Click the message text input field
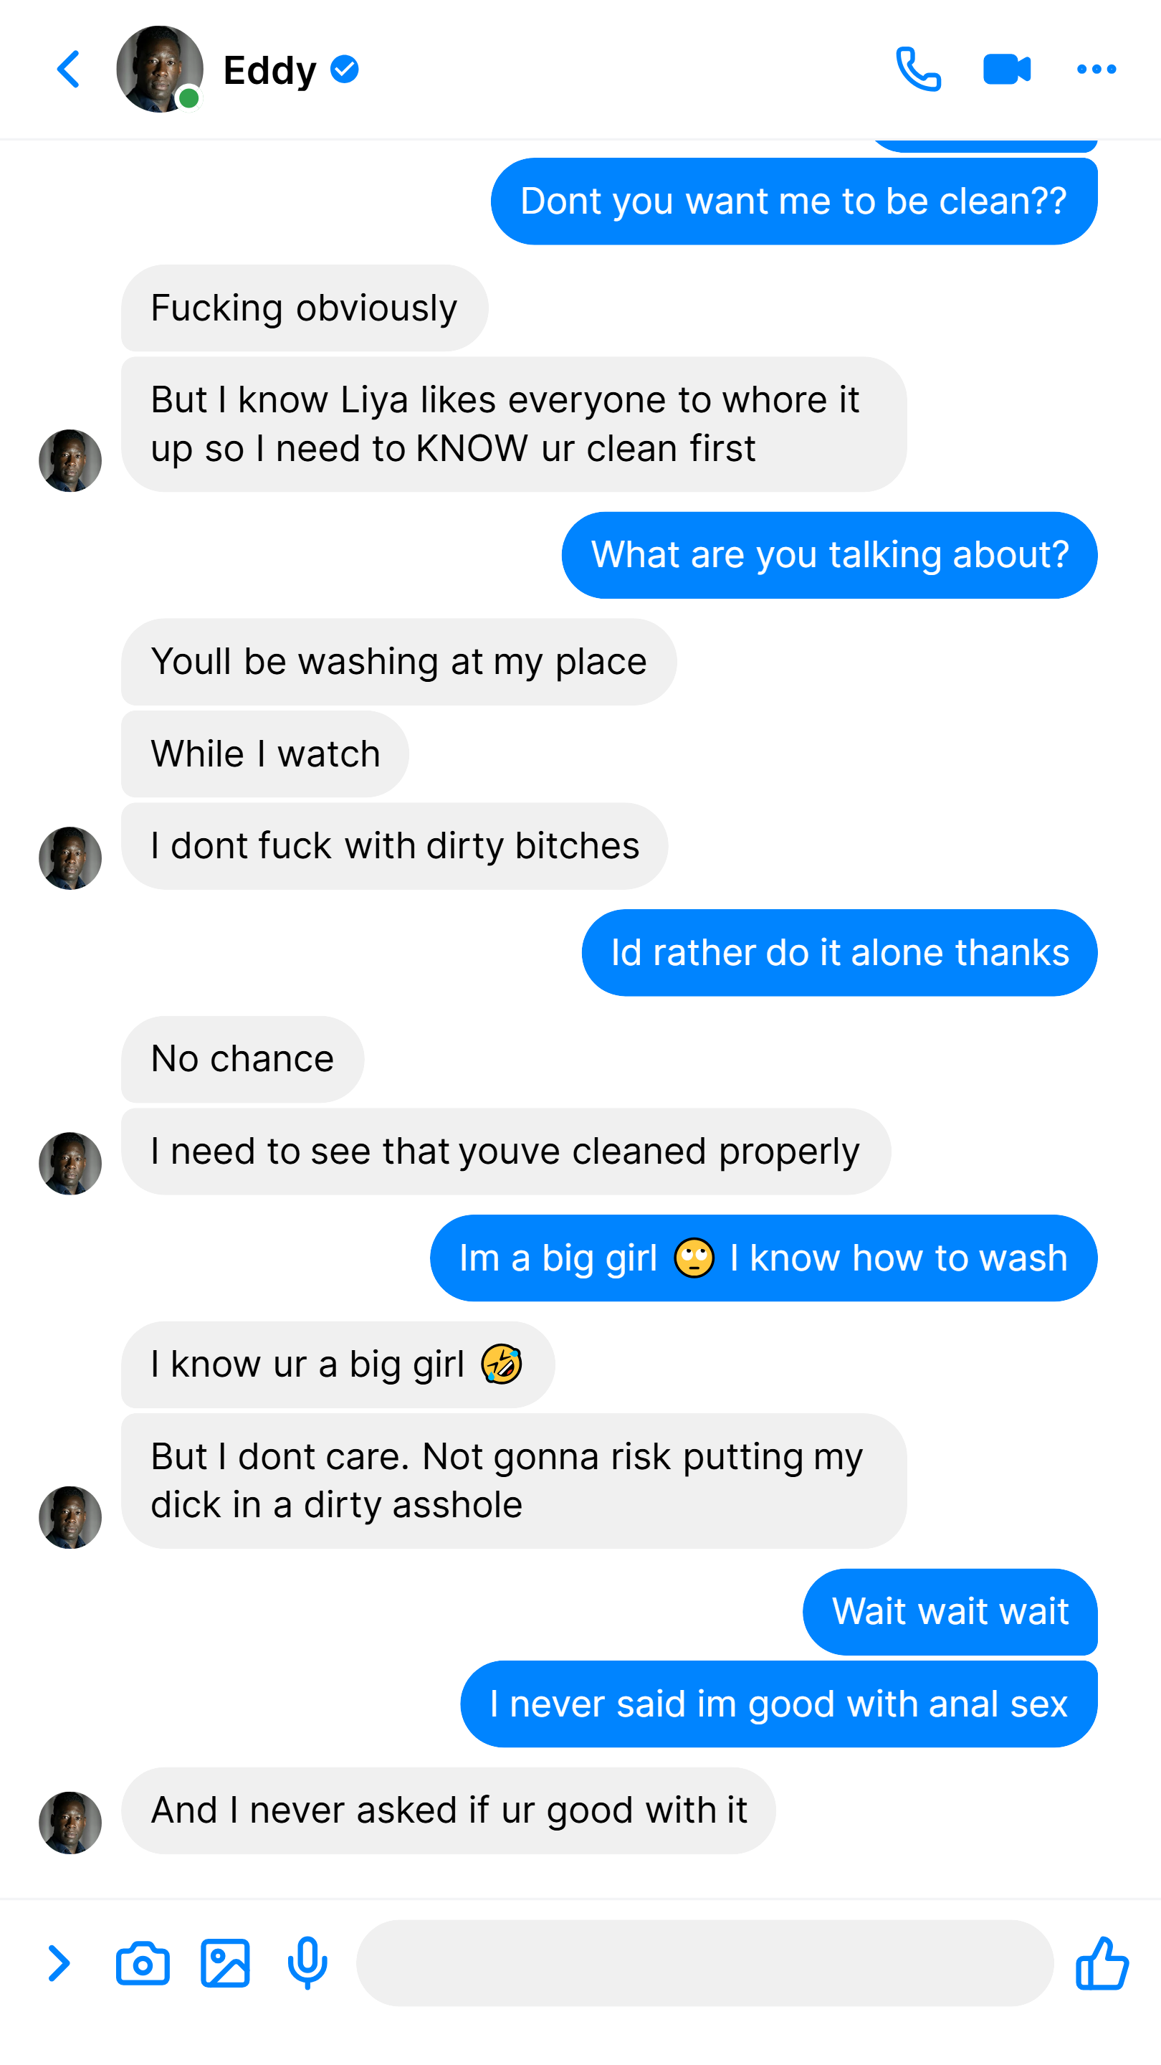 (704, 1963)
